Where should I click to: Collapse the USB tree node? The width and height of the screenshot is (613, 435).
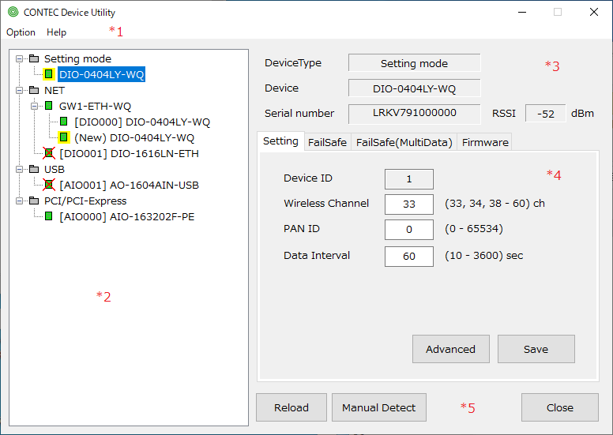pos(19,169)
